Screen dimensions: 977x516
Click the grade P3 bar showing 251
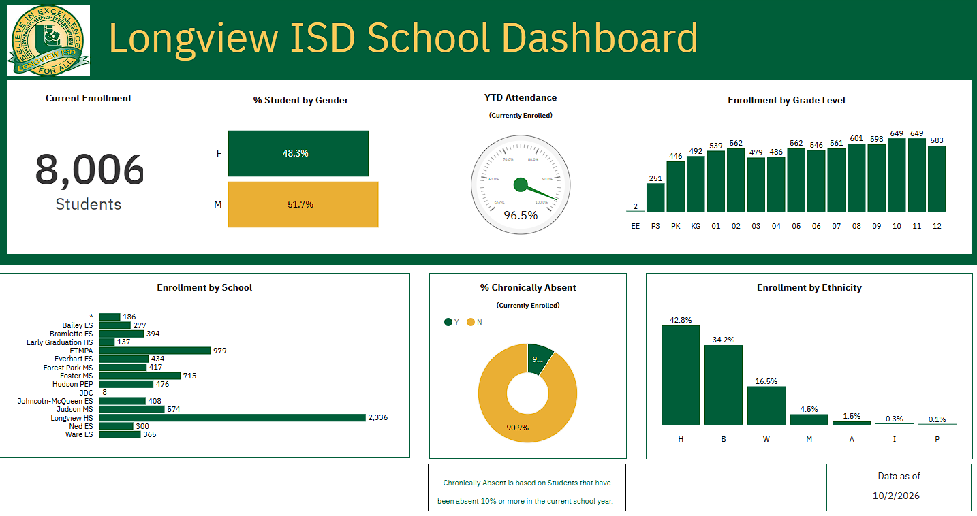pos(655,197)
